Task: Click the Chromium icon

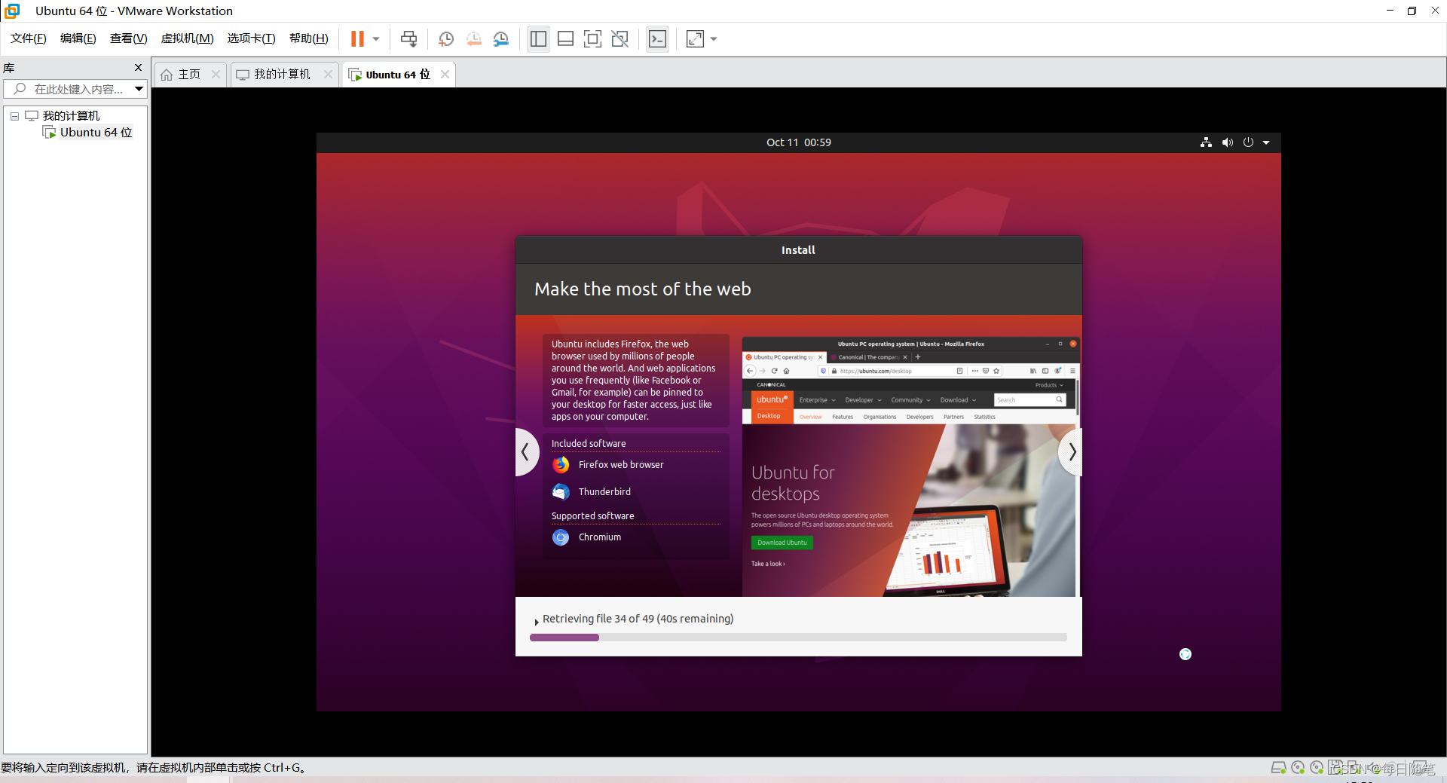Action: click(561, 537)
